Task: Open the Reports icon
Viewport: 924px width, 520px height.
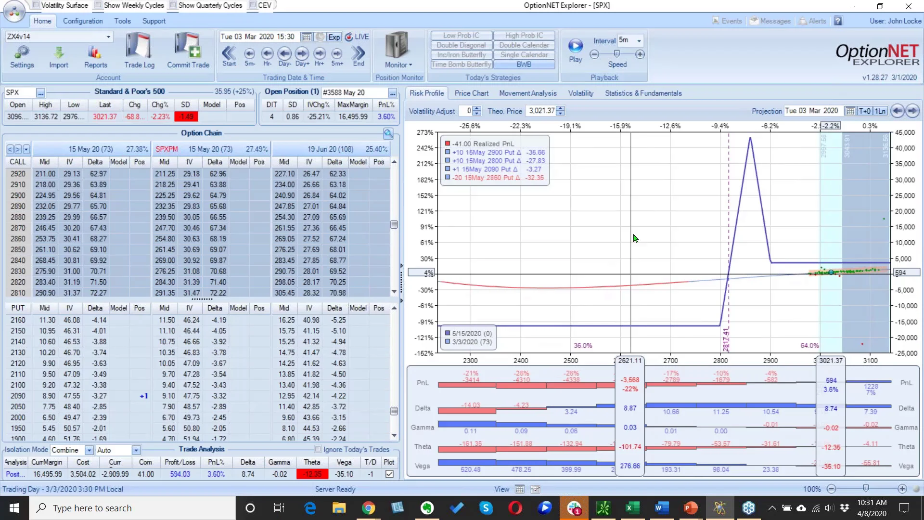Action: (x=95, y=57)
